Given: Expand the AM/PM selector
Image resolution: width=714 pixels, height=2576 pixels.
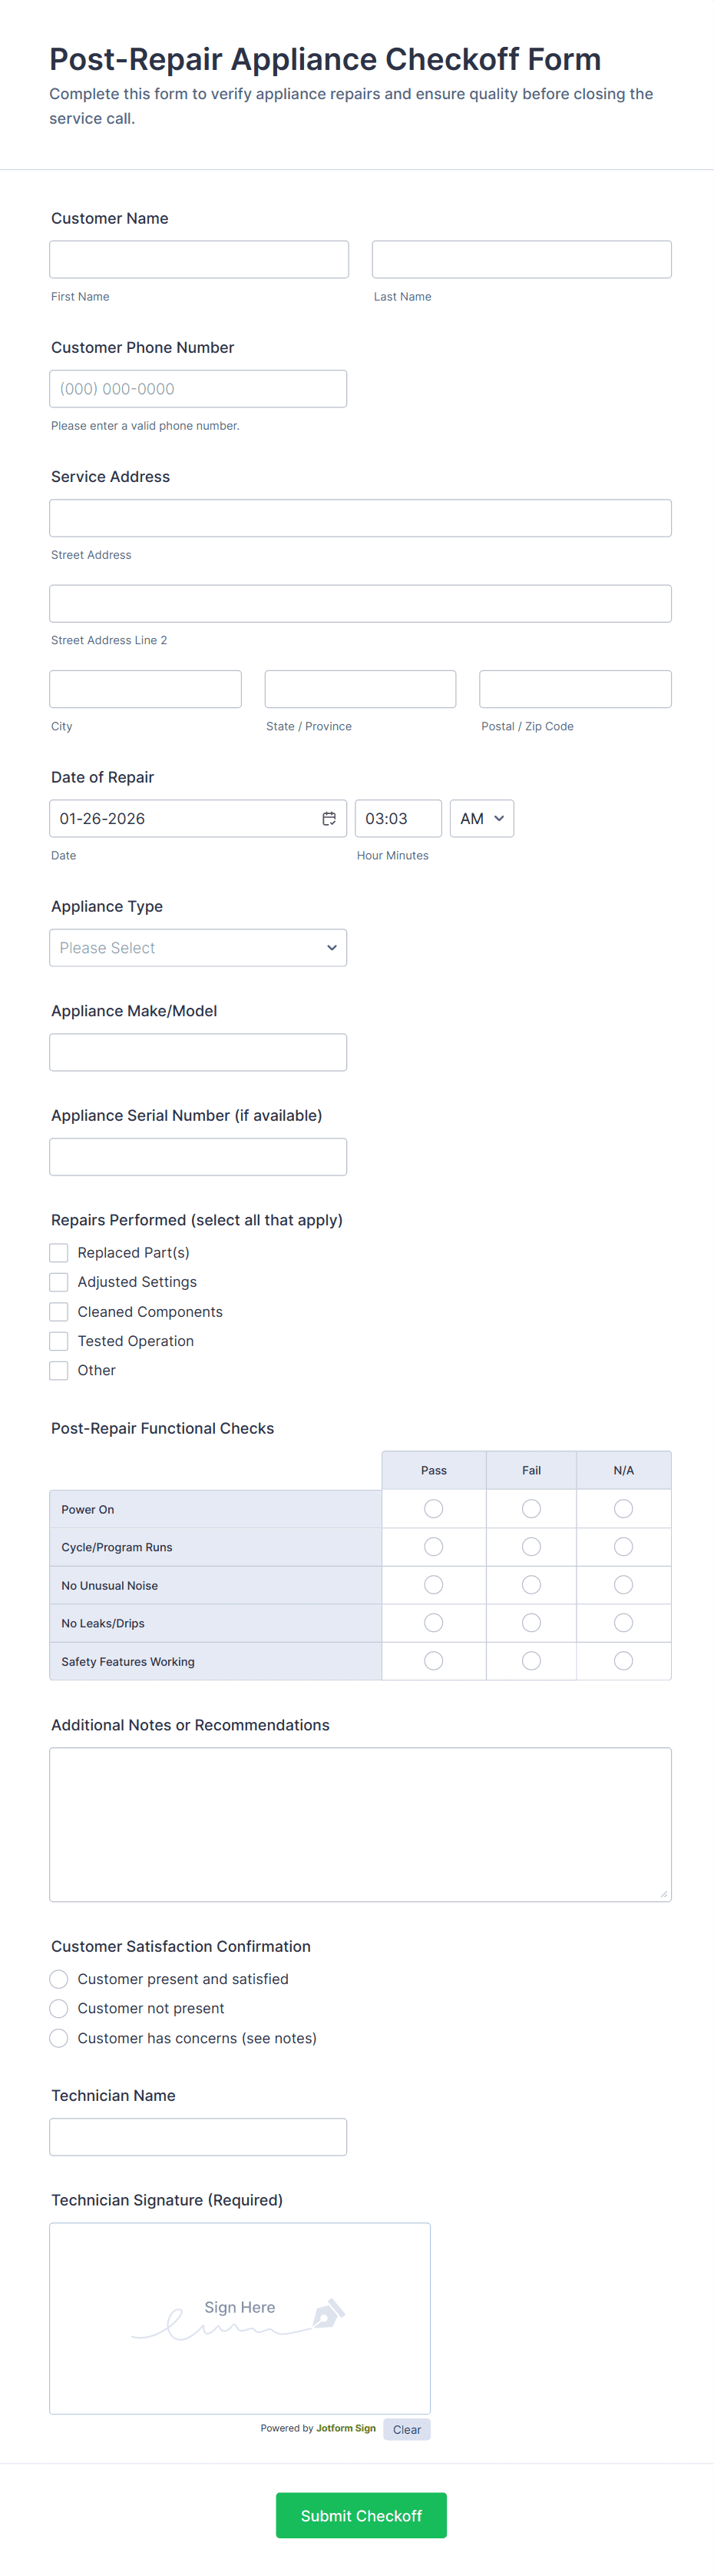Looking at the screenshot, I should point(481,818).
